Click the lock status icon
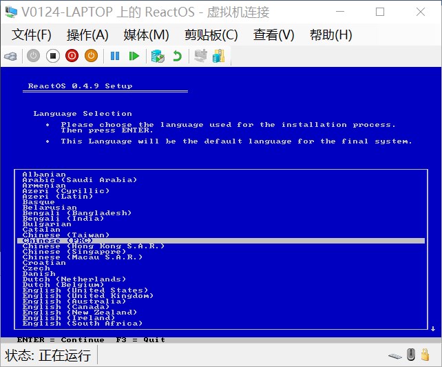Viewport: 442px width, 367px height. (x=425, y=355)
